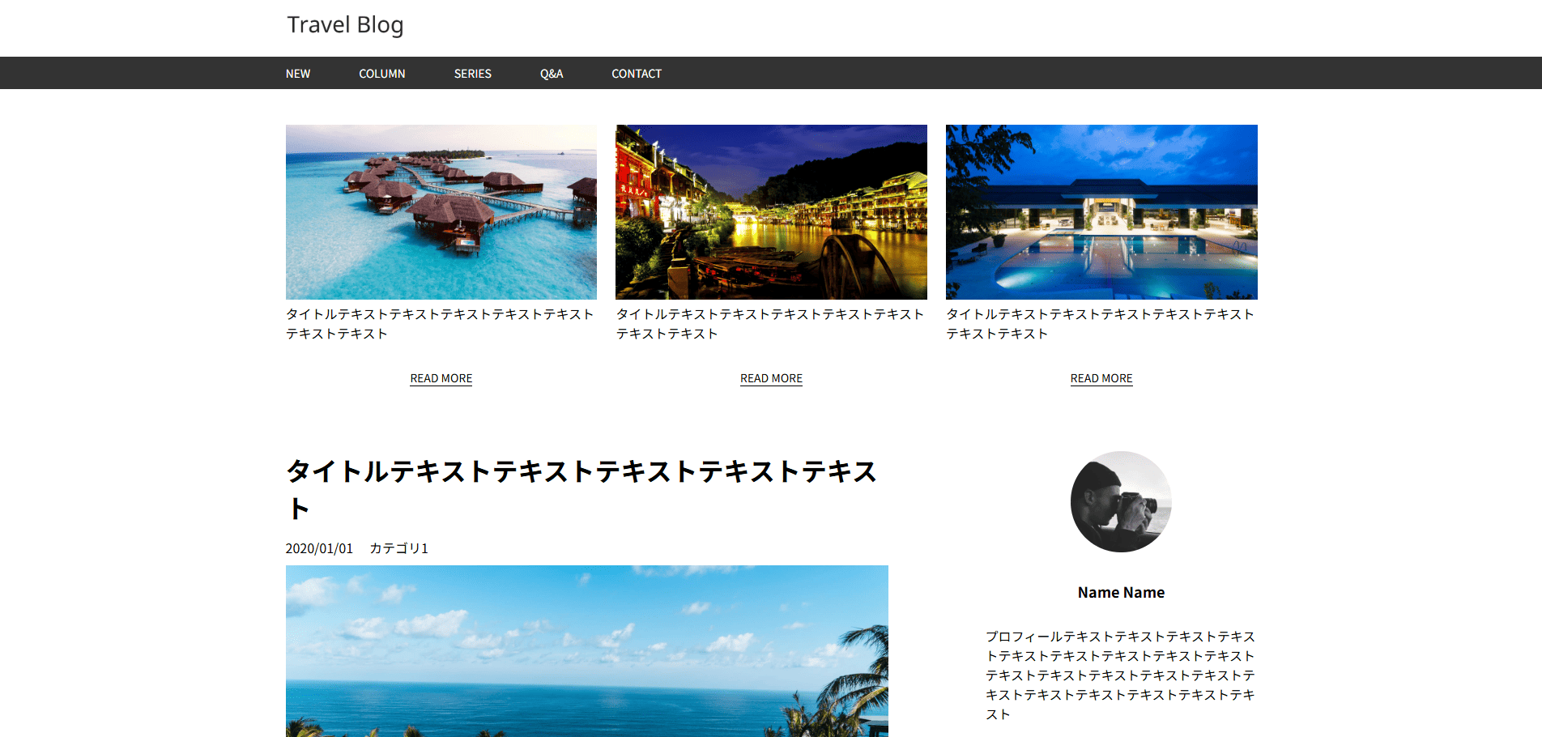The width and height of the screenshot is (1542, 737).
Task: Open the large bold article headline
Action: tap(581, 488)
